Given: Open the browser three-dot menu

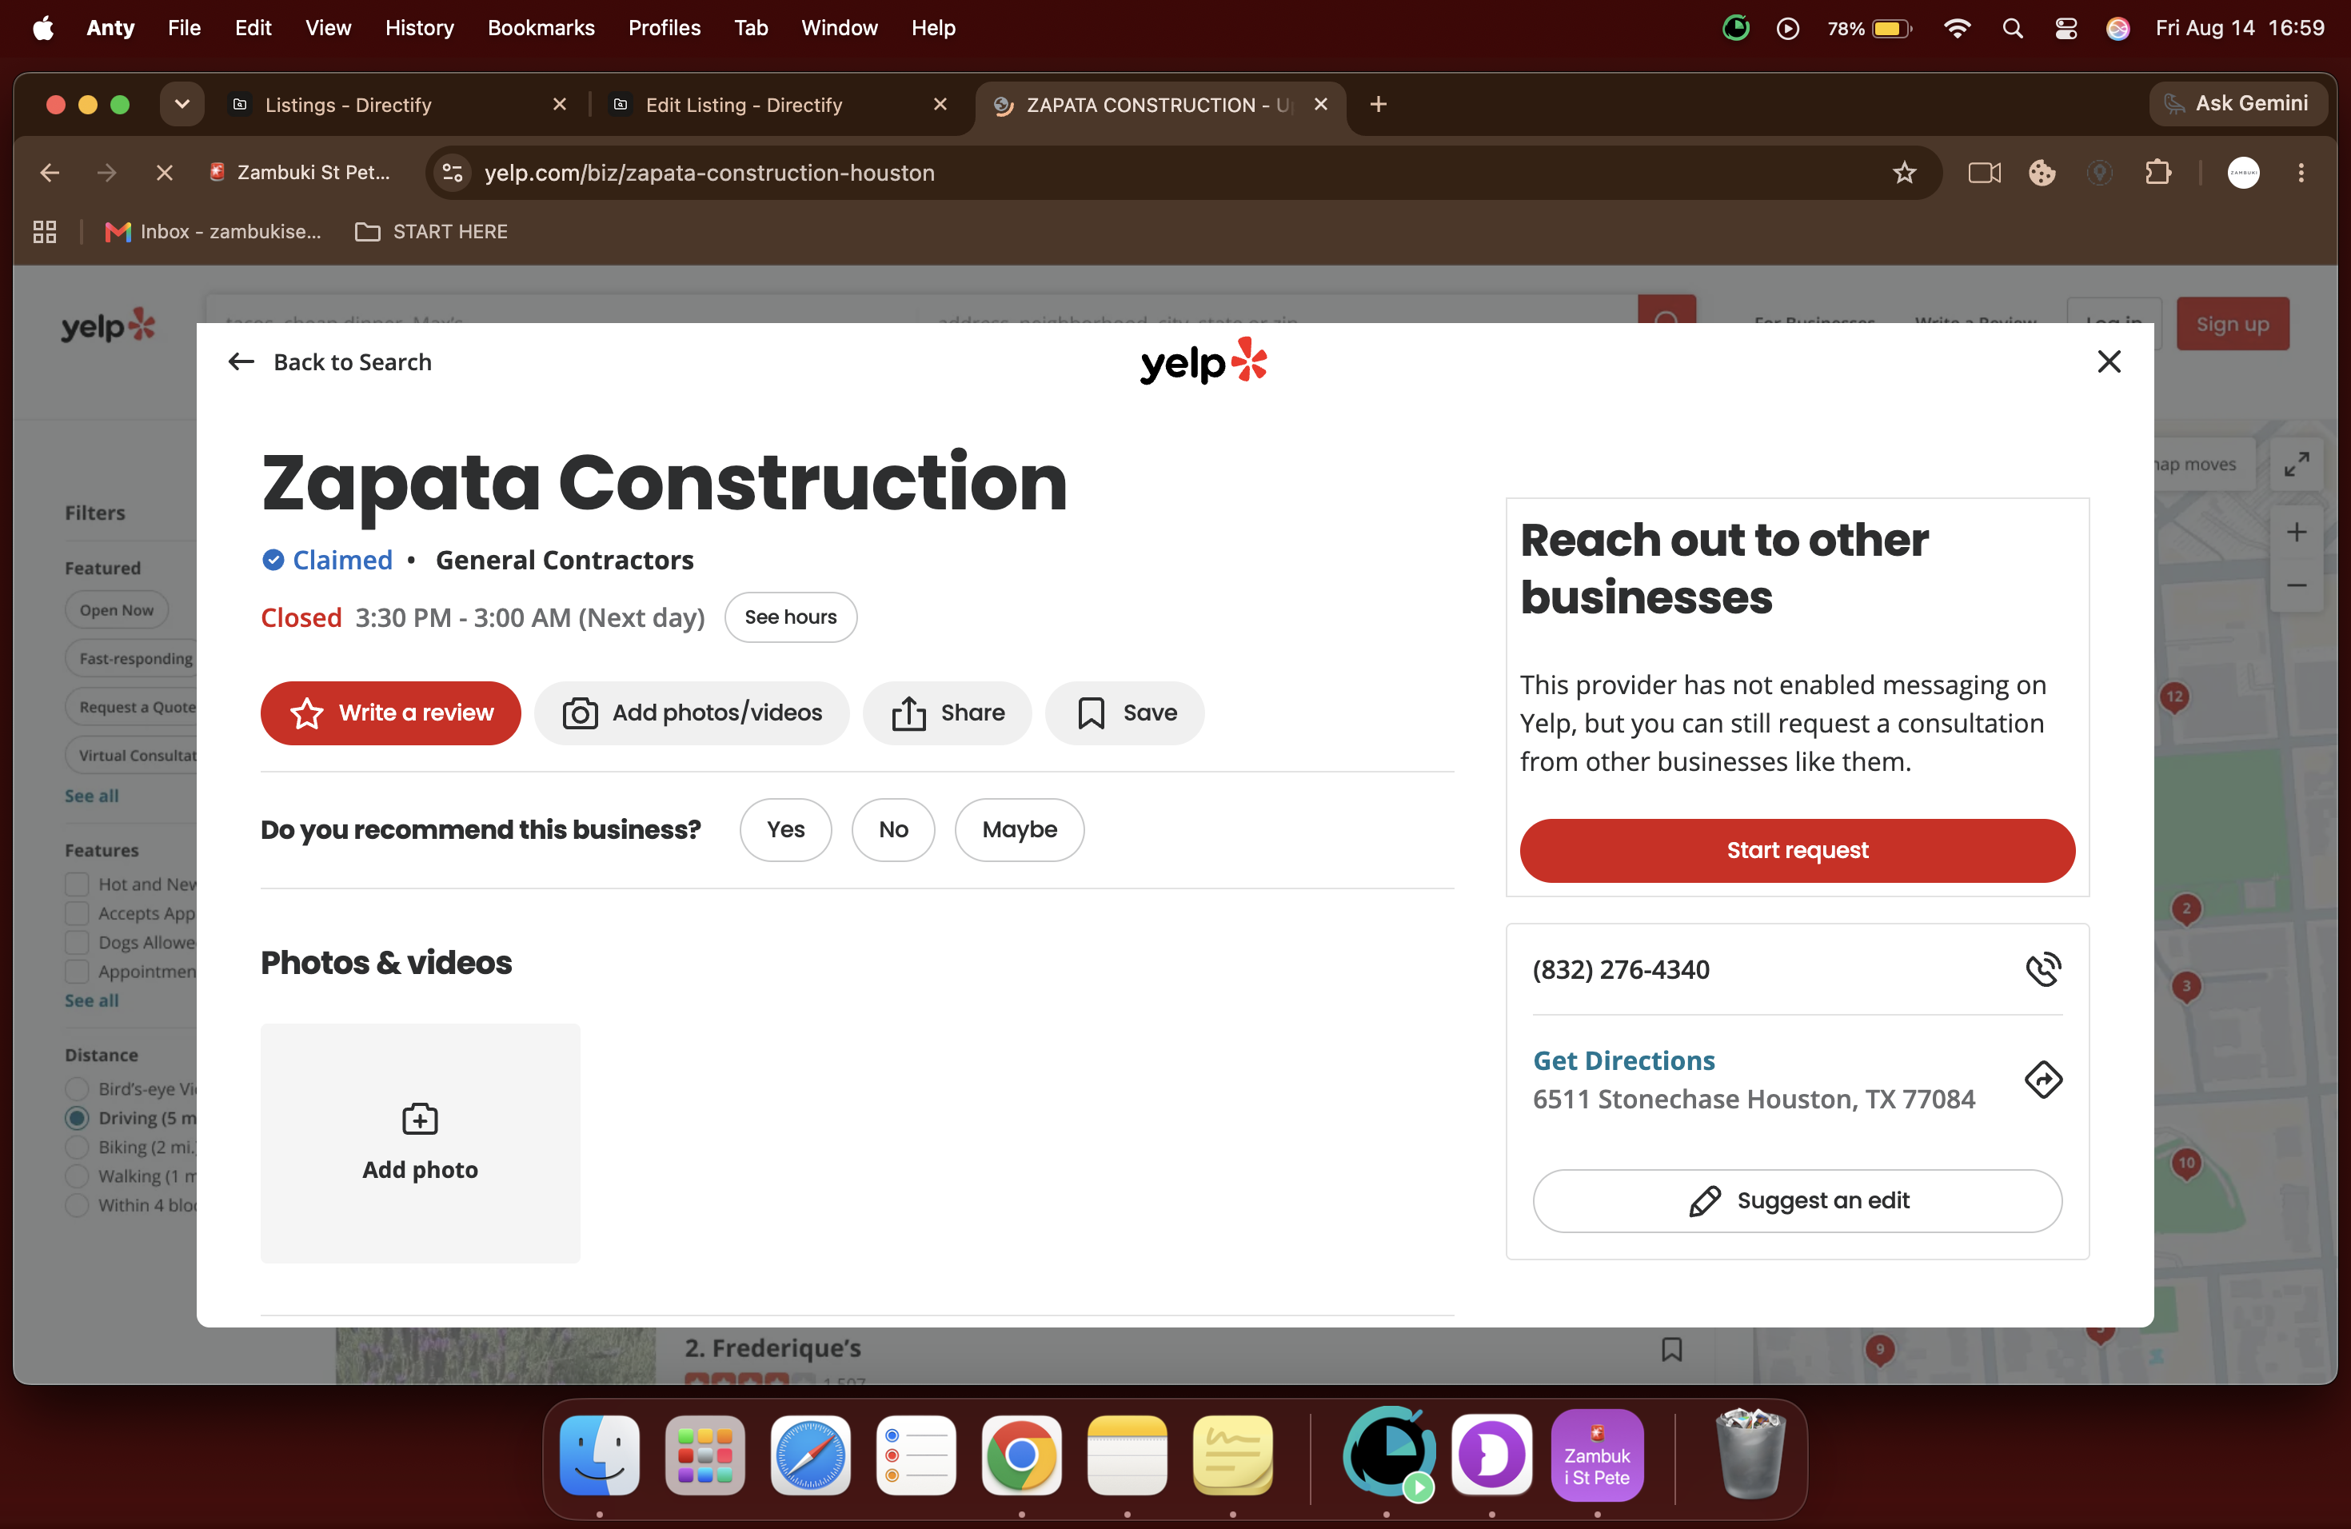Looking at the screenshot, I should pyautogui.click(x=2301, y=173).
